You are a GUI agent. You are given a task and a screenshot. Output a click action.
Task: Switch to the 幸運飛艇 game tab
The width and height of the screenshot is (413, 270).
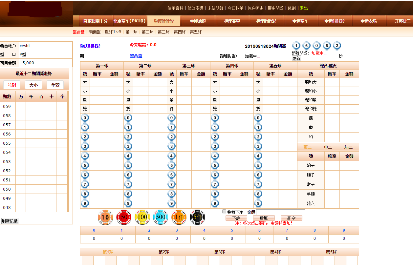click(x=198, y=20)
